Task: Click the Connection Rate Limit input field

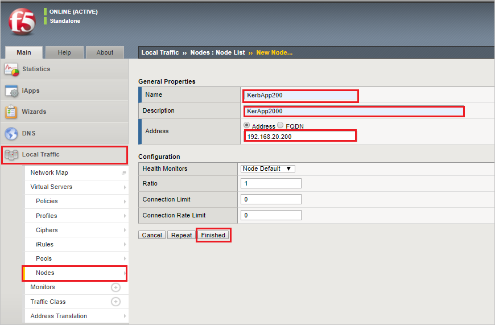Action: click(x=271, y=215)
